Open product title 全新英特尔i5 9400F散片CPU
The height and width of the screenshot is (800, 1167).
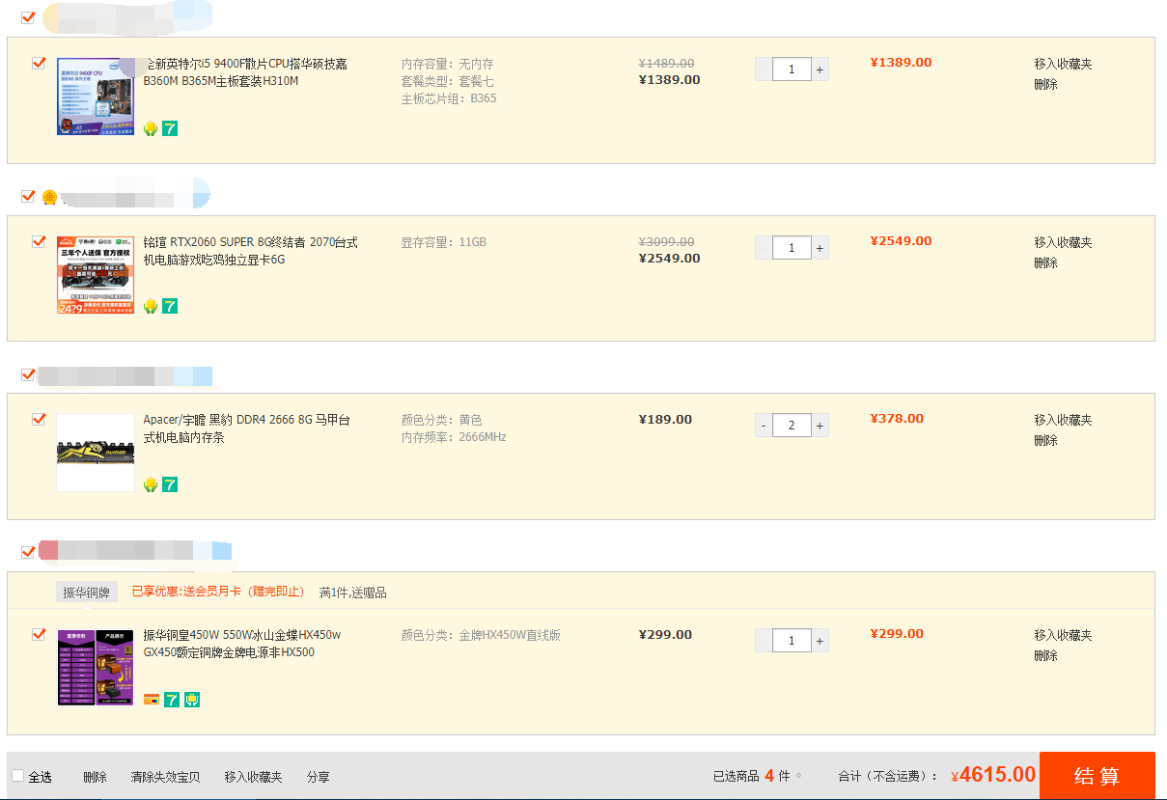[x=245, y=72]
